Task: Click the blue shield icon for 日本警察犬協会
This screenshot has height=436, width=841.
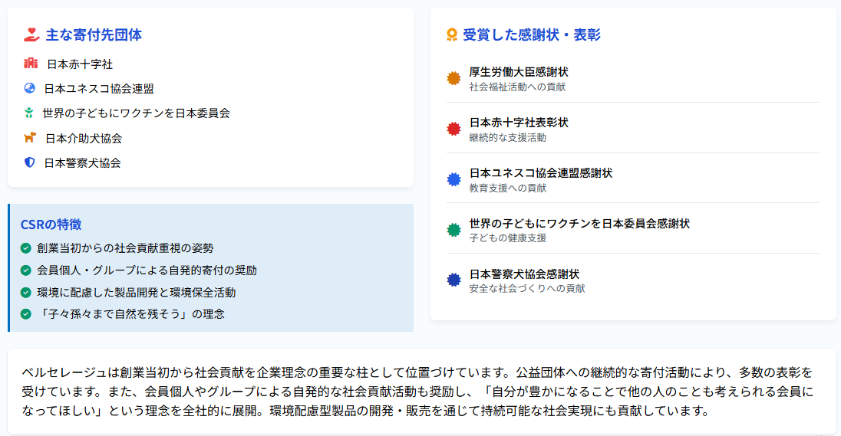Action: [x=29, y=162]
